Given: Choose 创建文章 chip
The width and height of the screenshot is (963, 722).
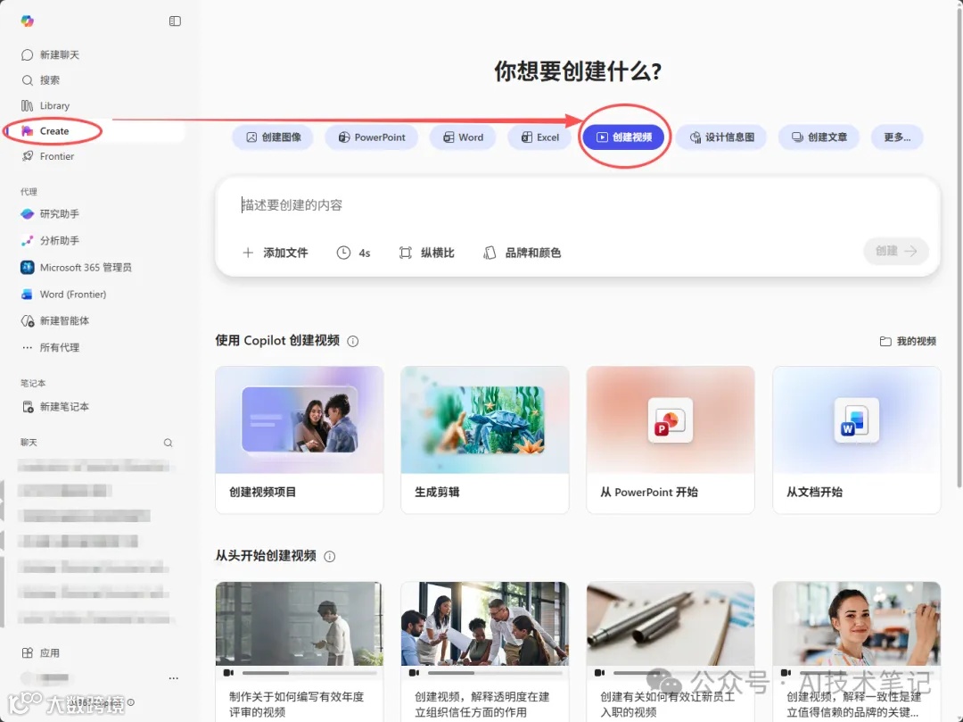Looking at the screenshot, I should [x=819, y=137].
